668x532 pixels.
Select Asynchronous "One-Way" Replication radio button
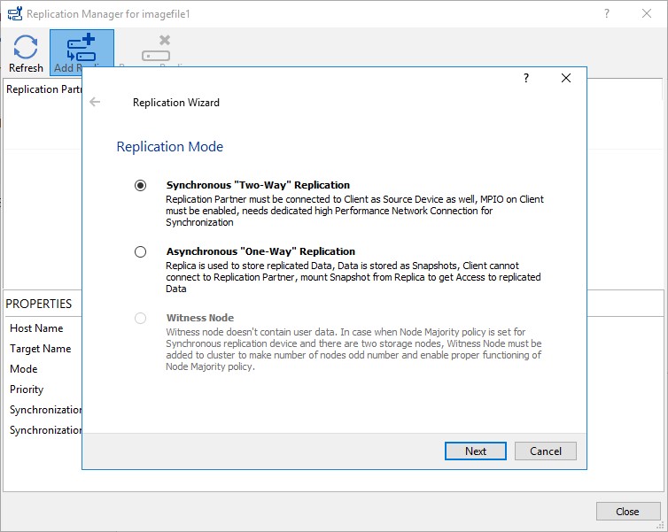pyautogui.click(x=140, y=251)
